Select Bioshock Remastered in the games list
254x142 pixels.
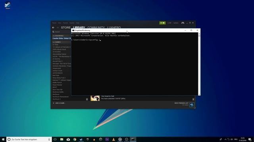click(60, 97)
